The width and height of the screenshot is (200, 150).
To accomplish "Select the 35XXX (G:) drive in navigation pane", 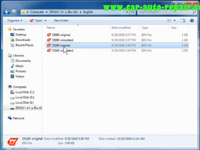I will coord(29,108).
